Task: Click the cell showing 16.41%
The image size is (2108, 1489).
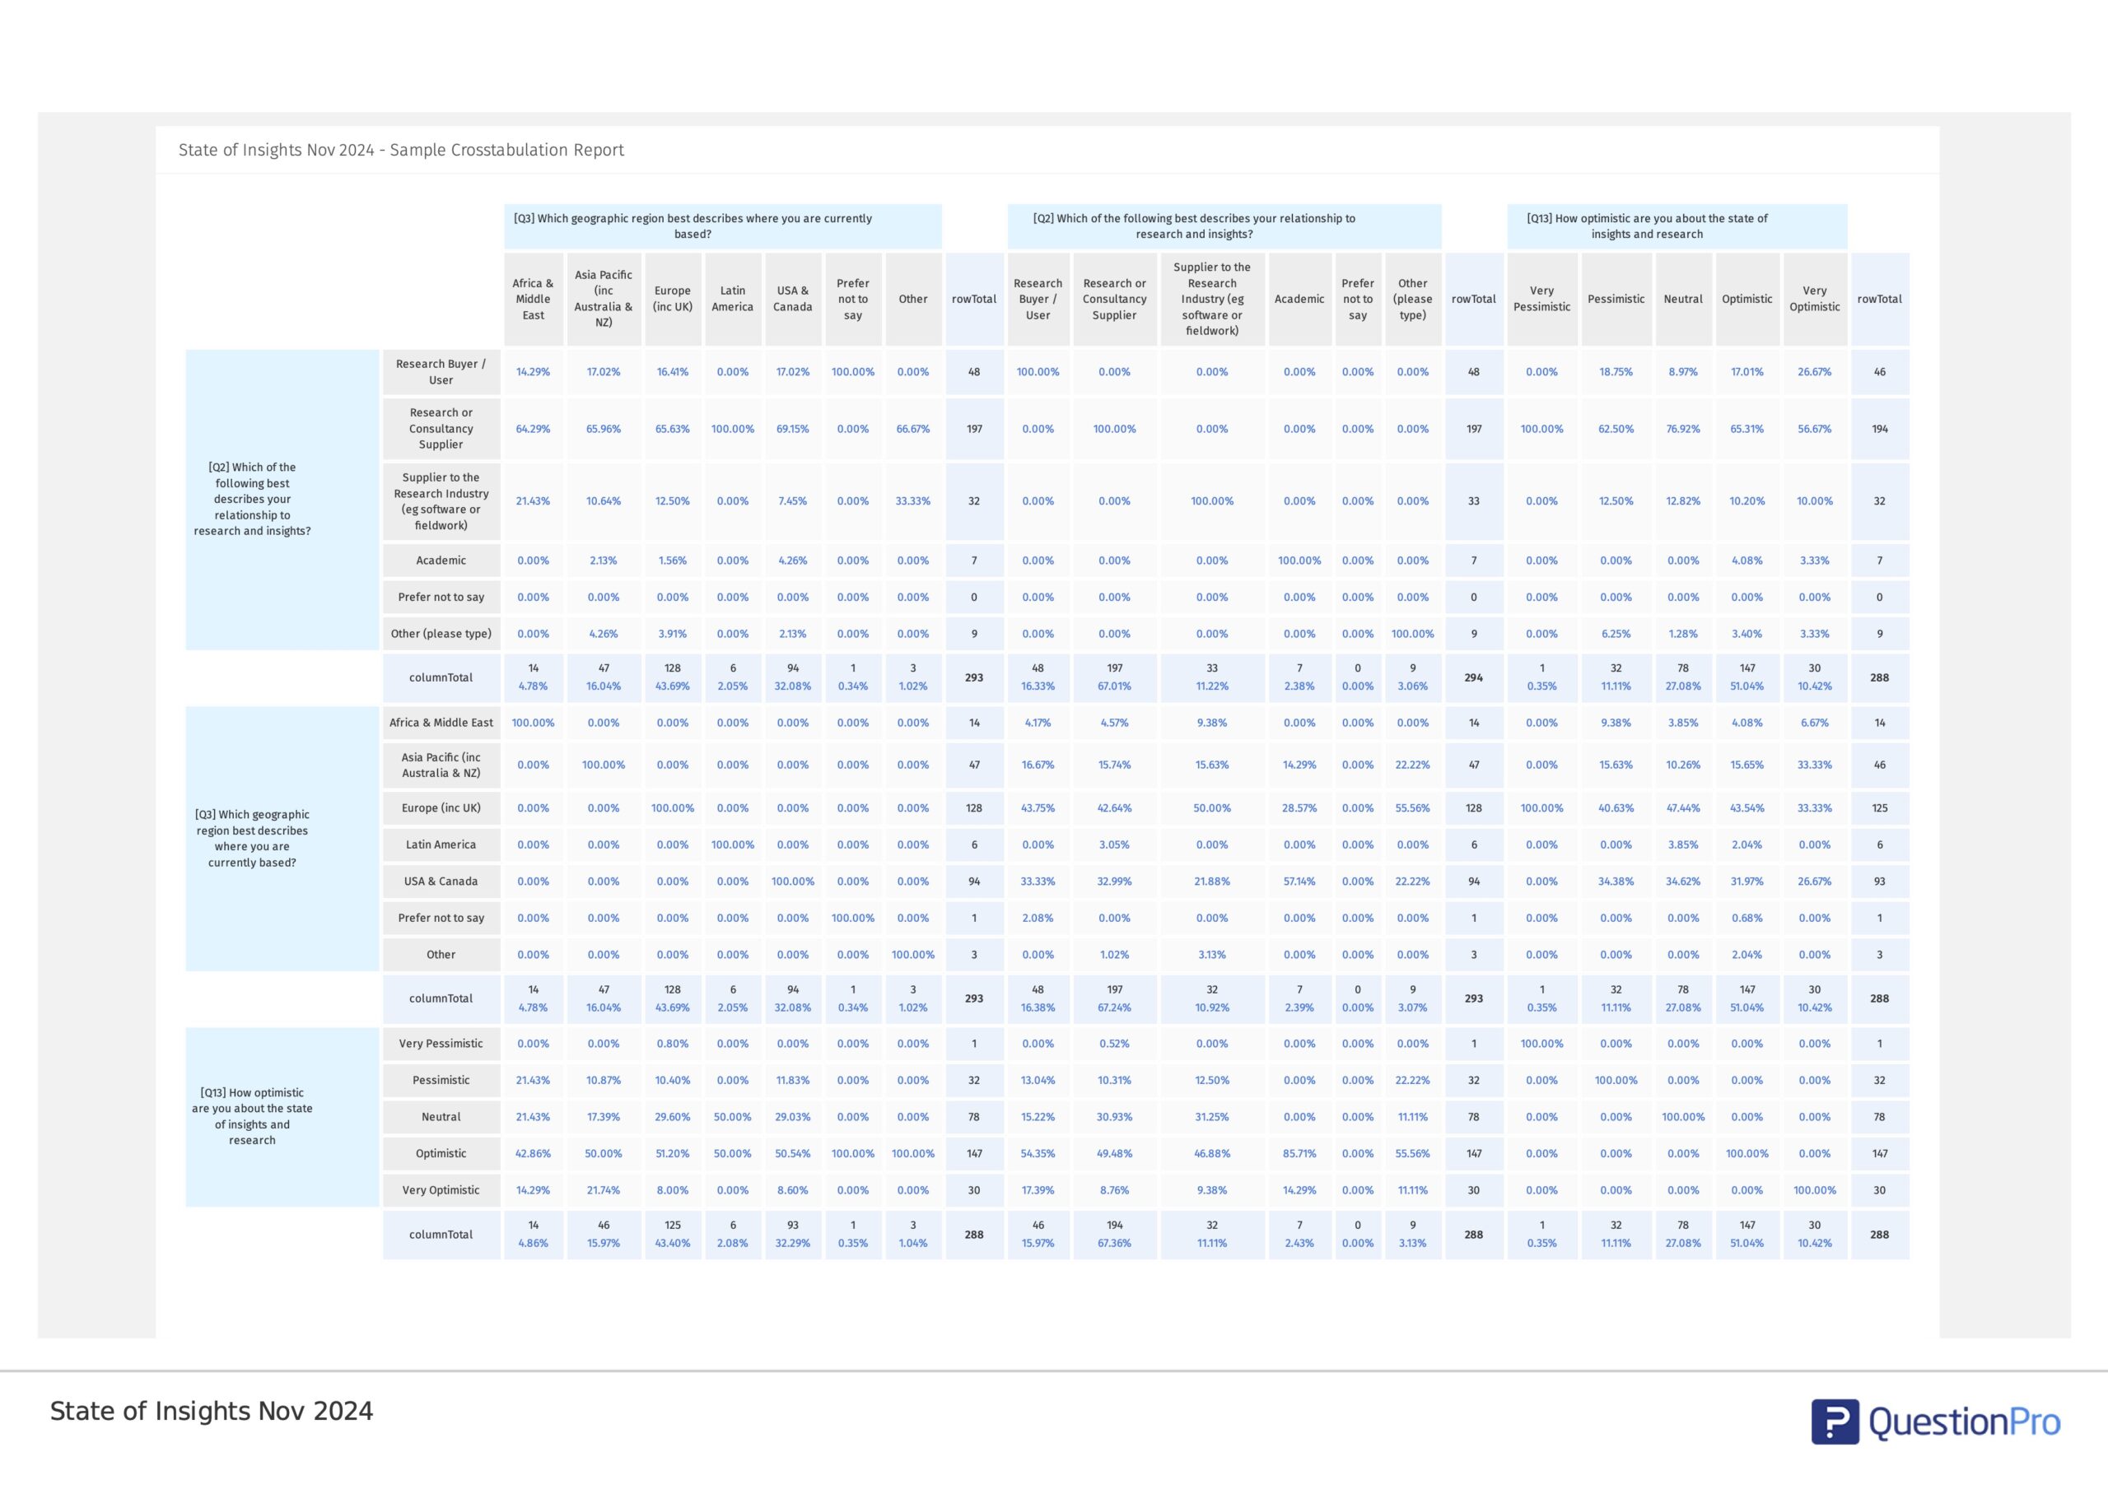Action: coord(673,372)
